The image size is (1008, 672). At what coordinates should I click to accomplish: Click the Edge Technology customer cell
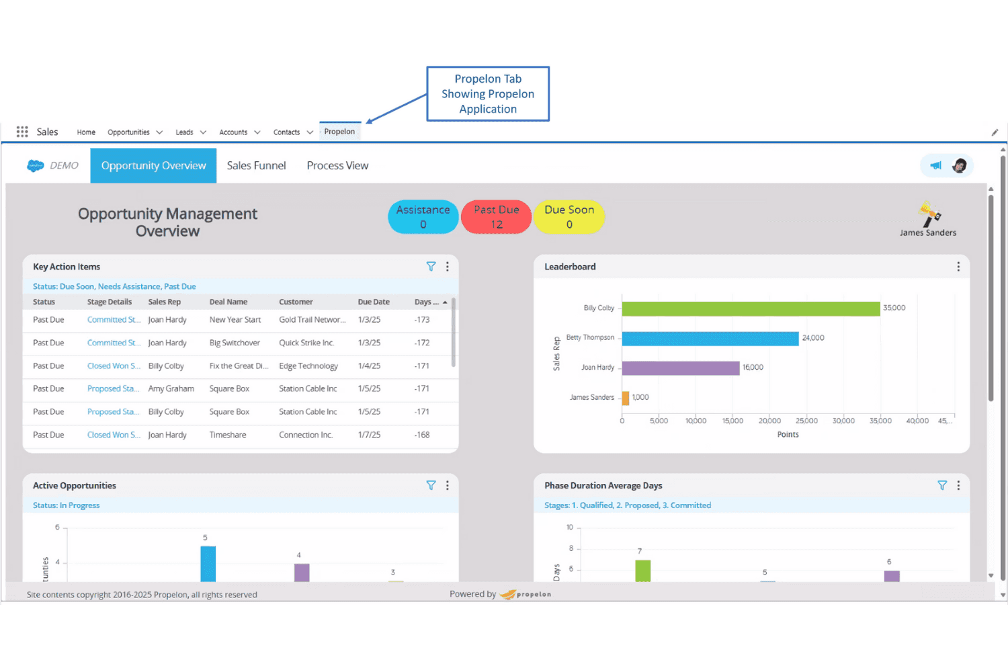tap(308, 366)
